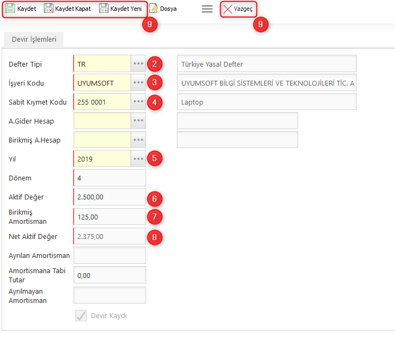The image size is (395, 349).
Task: Open Defter Tipi lookup ellipsis button
Action: click(x=139, y=64)
